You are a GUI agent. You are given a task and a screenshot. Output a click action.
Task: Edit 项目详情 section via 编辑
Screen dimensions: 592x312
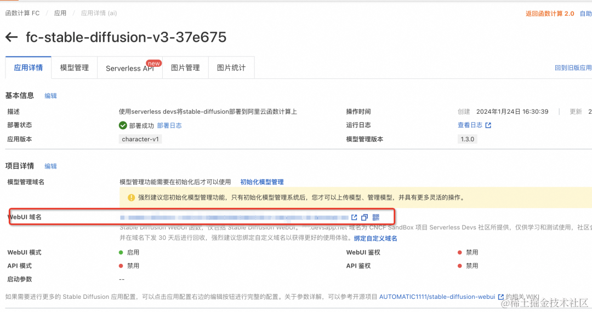pyautogui.click(x=50, y=166)
